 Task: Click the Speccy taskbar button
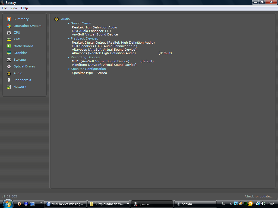(x=152, y=204)
